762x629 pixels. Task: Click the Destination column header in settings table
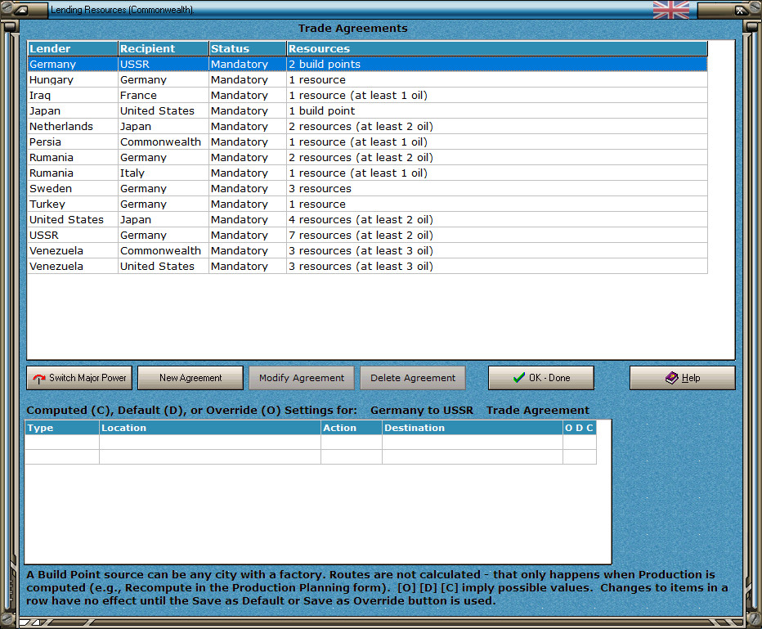(473, 428)
